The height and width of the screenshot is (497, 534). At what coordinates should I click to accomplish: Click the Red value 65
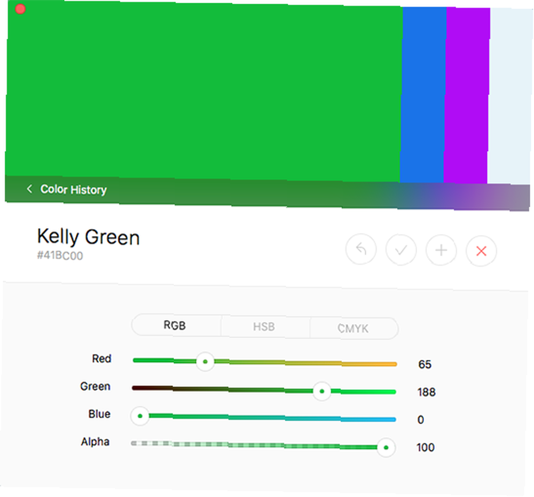click(425, 364)
